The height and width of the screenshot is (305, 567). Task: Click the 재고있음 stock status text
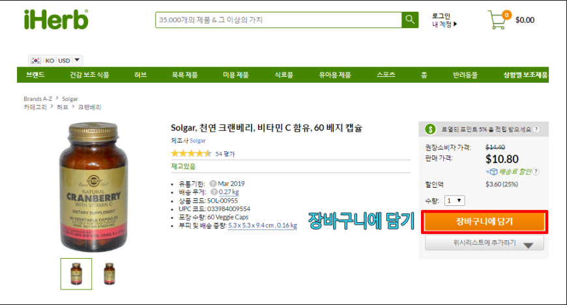click(183, 166)
